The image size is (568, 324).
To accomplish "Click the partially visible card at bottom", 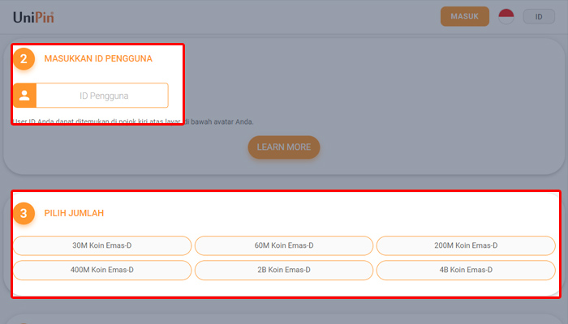I will (284, 318).
